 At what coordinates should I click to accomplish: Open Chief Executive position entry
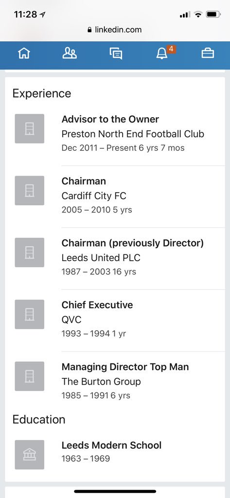click(x=115, y=319)
